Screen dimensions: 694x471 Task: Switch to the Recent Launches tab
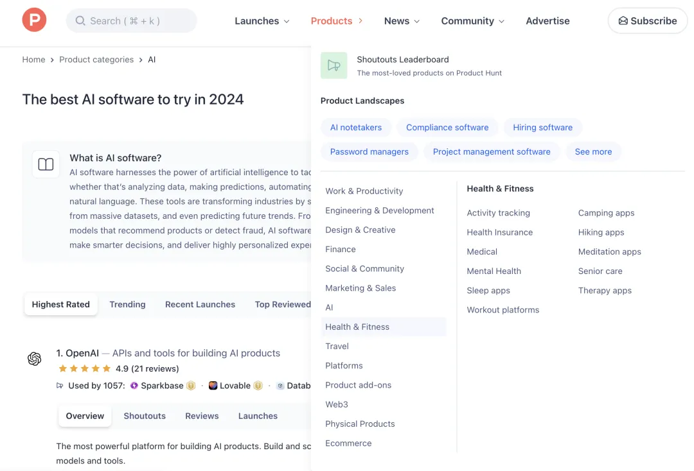coord(200,304)
